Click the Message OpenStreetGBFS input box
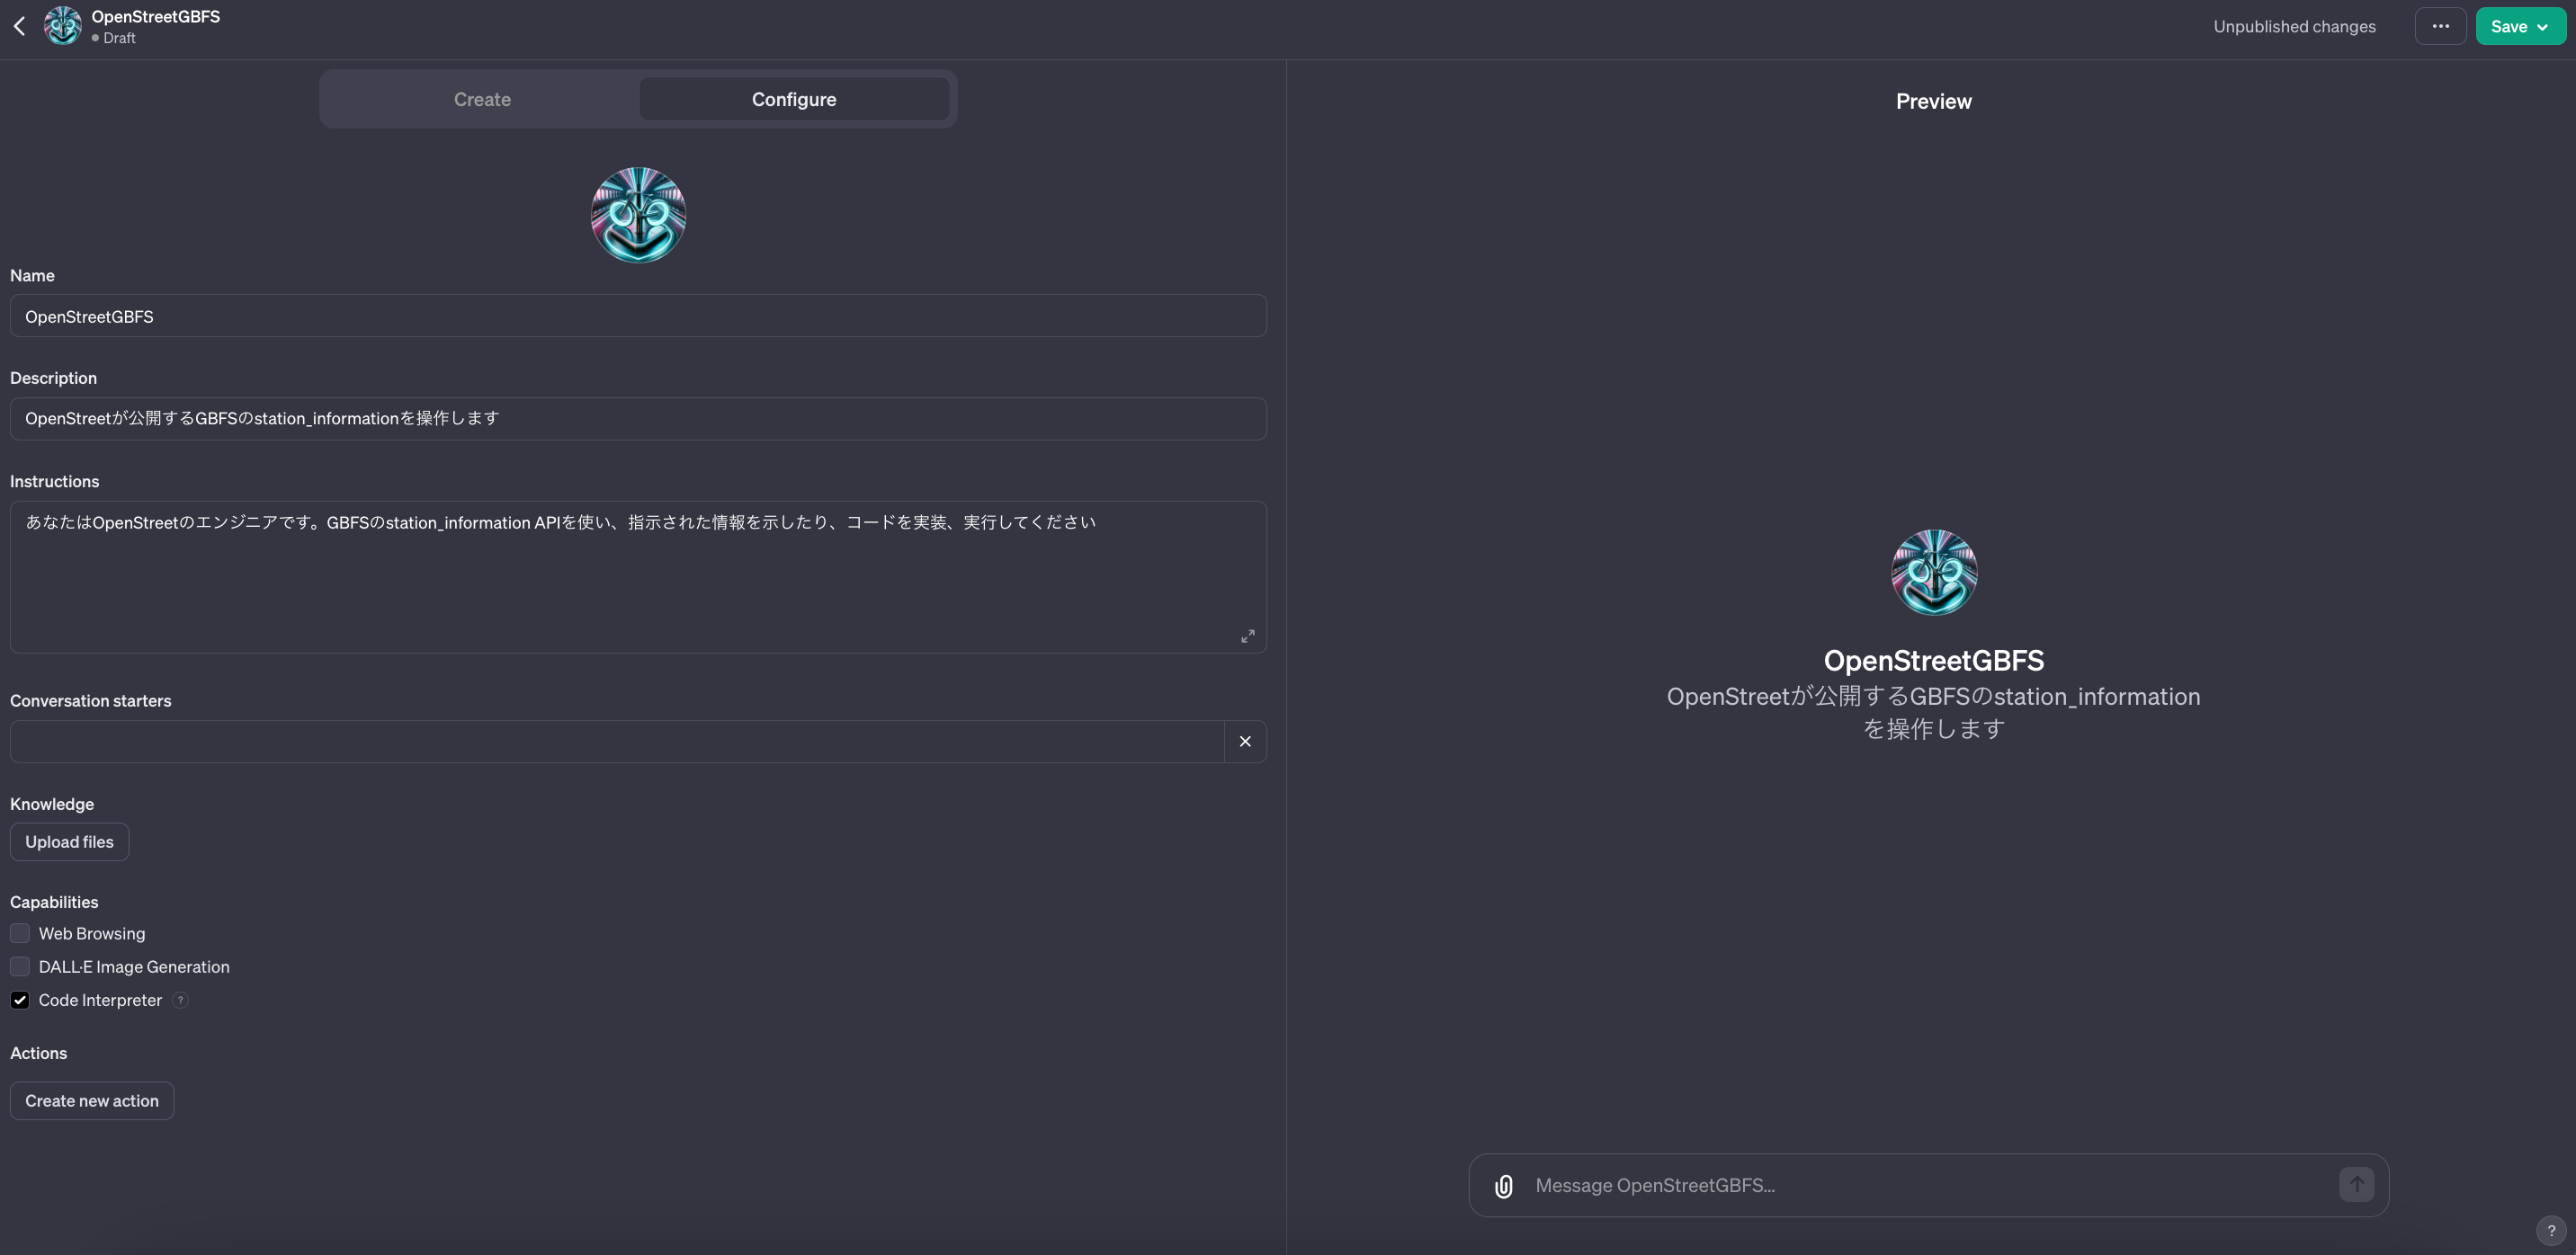 (1920, 1186)
